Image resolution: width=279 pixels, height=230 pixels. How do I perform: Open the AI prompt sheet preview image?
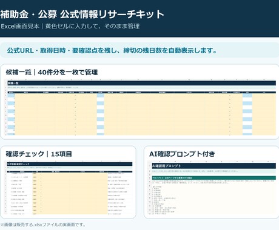pos(212,188)
